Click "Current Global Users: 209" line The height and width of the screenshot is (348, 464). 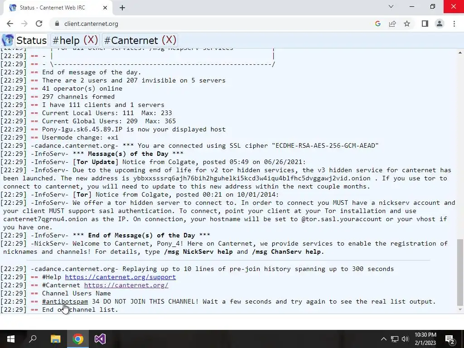tap(90, 121)
